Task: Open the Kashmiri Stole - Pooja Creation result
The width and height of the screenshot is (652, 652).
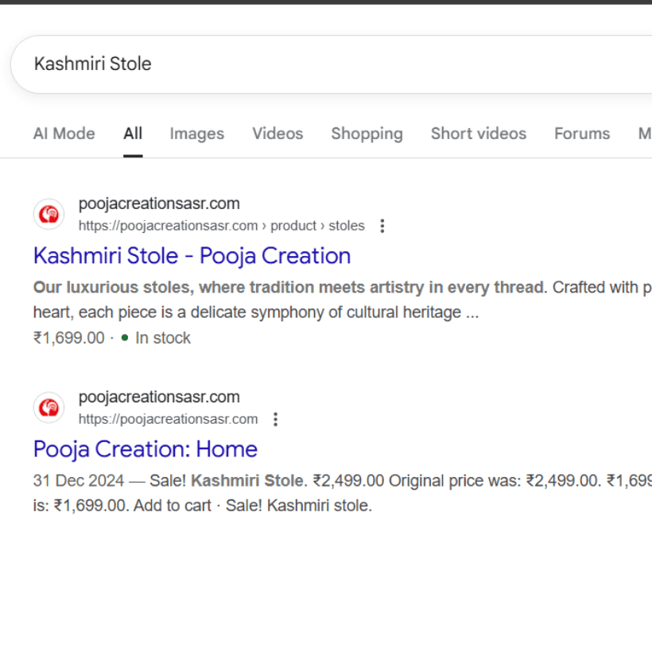Action: (x=191, y=255)
